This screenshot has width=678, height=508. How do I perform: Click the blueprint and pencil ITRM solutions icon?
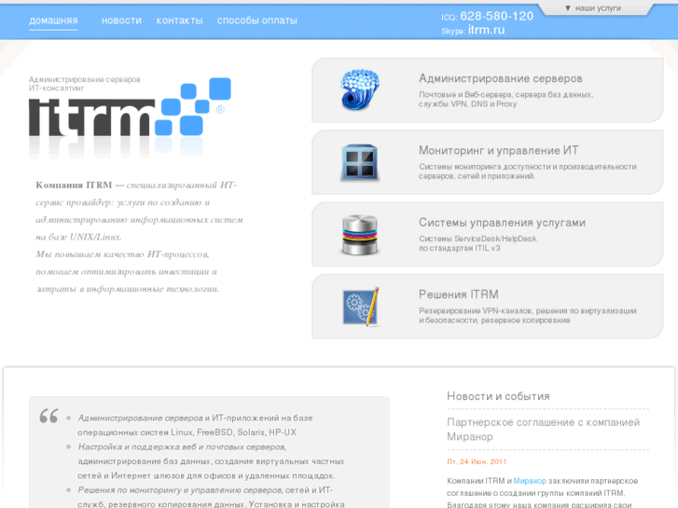pos(361,306)
